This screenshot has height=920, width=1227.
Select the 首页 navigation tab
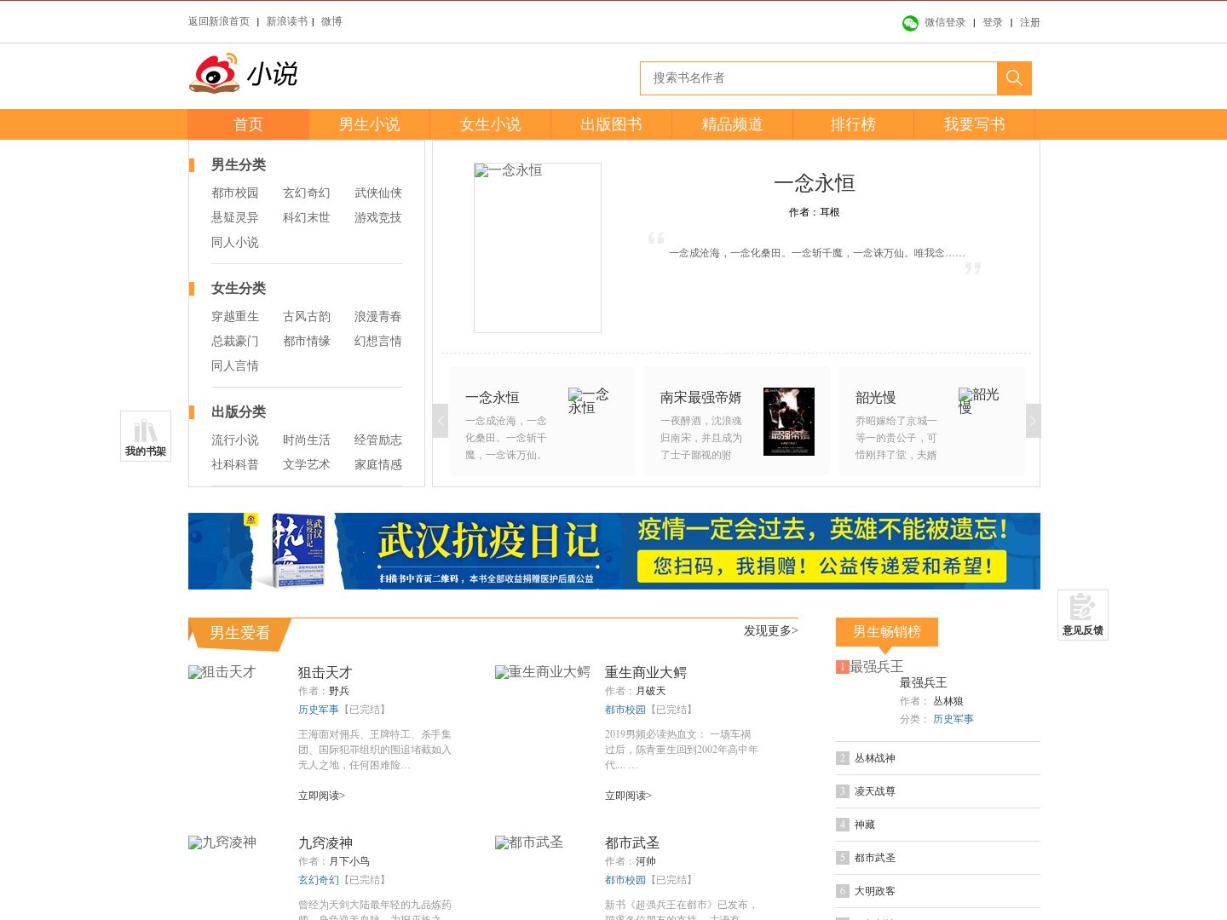(248, 124)
